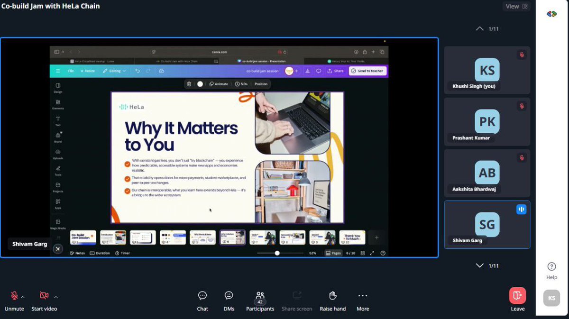Open the Elements sidebar panel
Viewport: 569px width, 319px height.
click(x=58, y=104)
